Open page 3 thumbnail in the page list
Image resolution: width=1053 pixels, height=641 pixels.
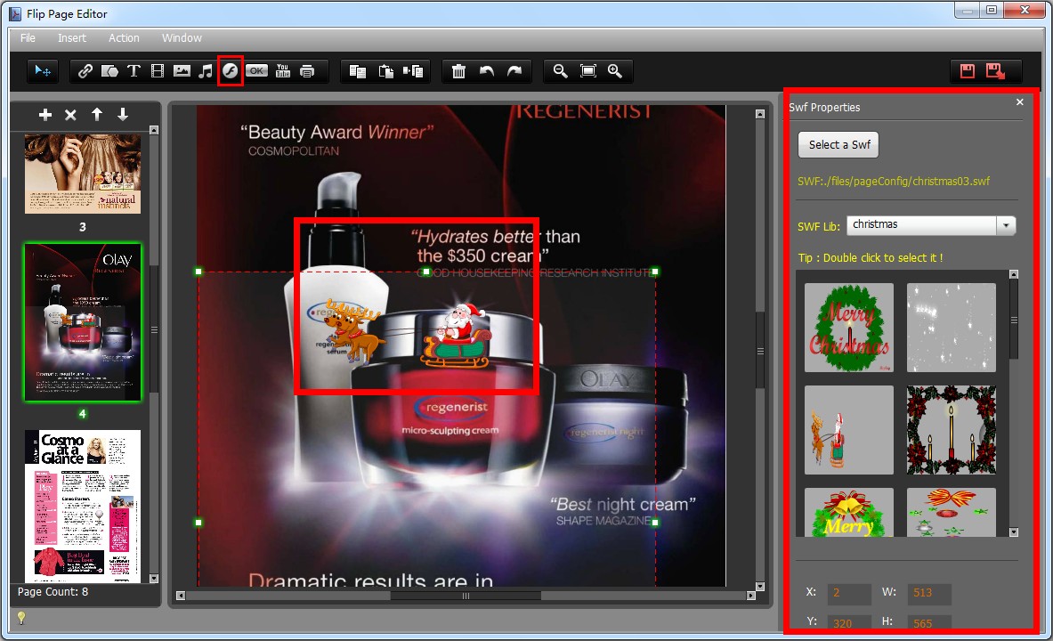click(83, 174)
